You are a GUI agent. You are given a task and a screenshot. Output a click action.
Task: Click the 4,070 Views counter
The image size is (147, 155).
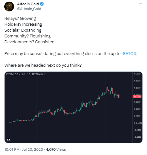(56, 149)
